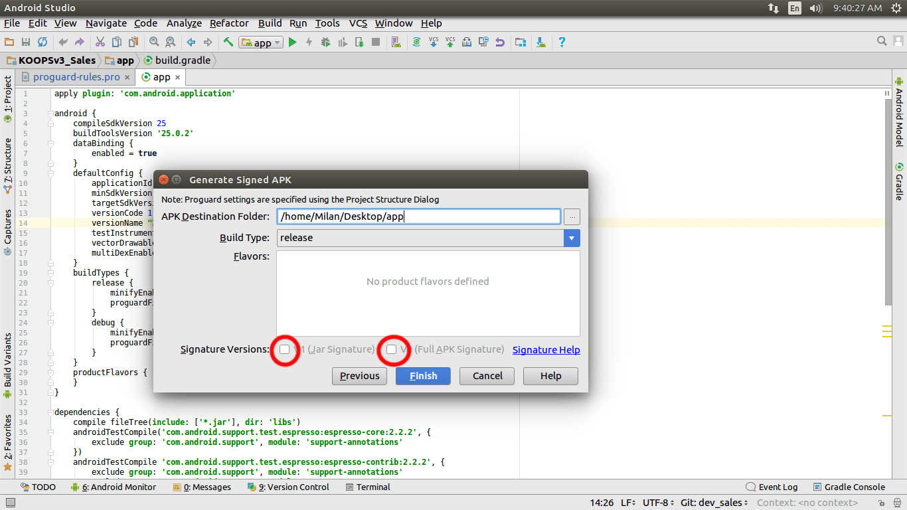This screenshot has width=907, height=510.
Task: Click the Finish button
Action: tap(423, 376)
